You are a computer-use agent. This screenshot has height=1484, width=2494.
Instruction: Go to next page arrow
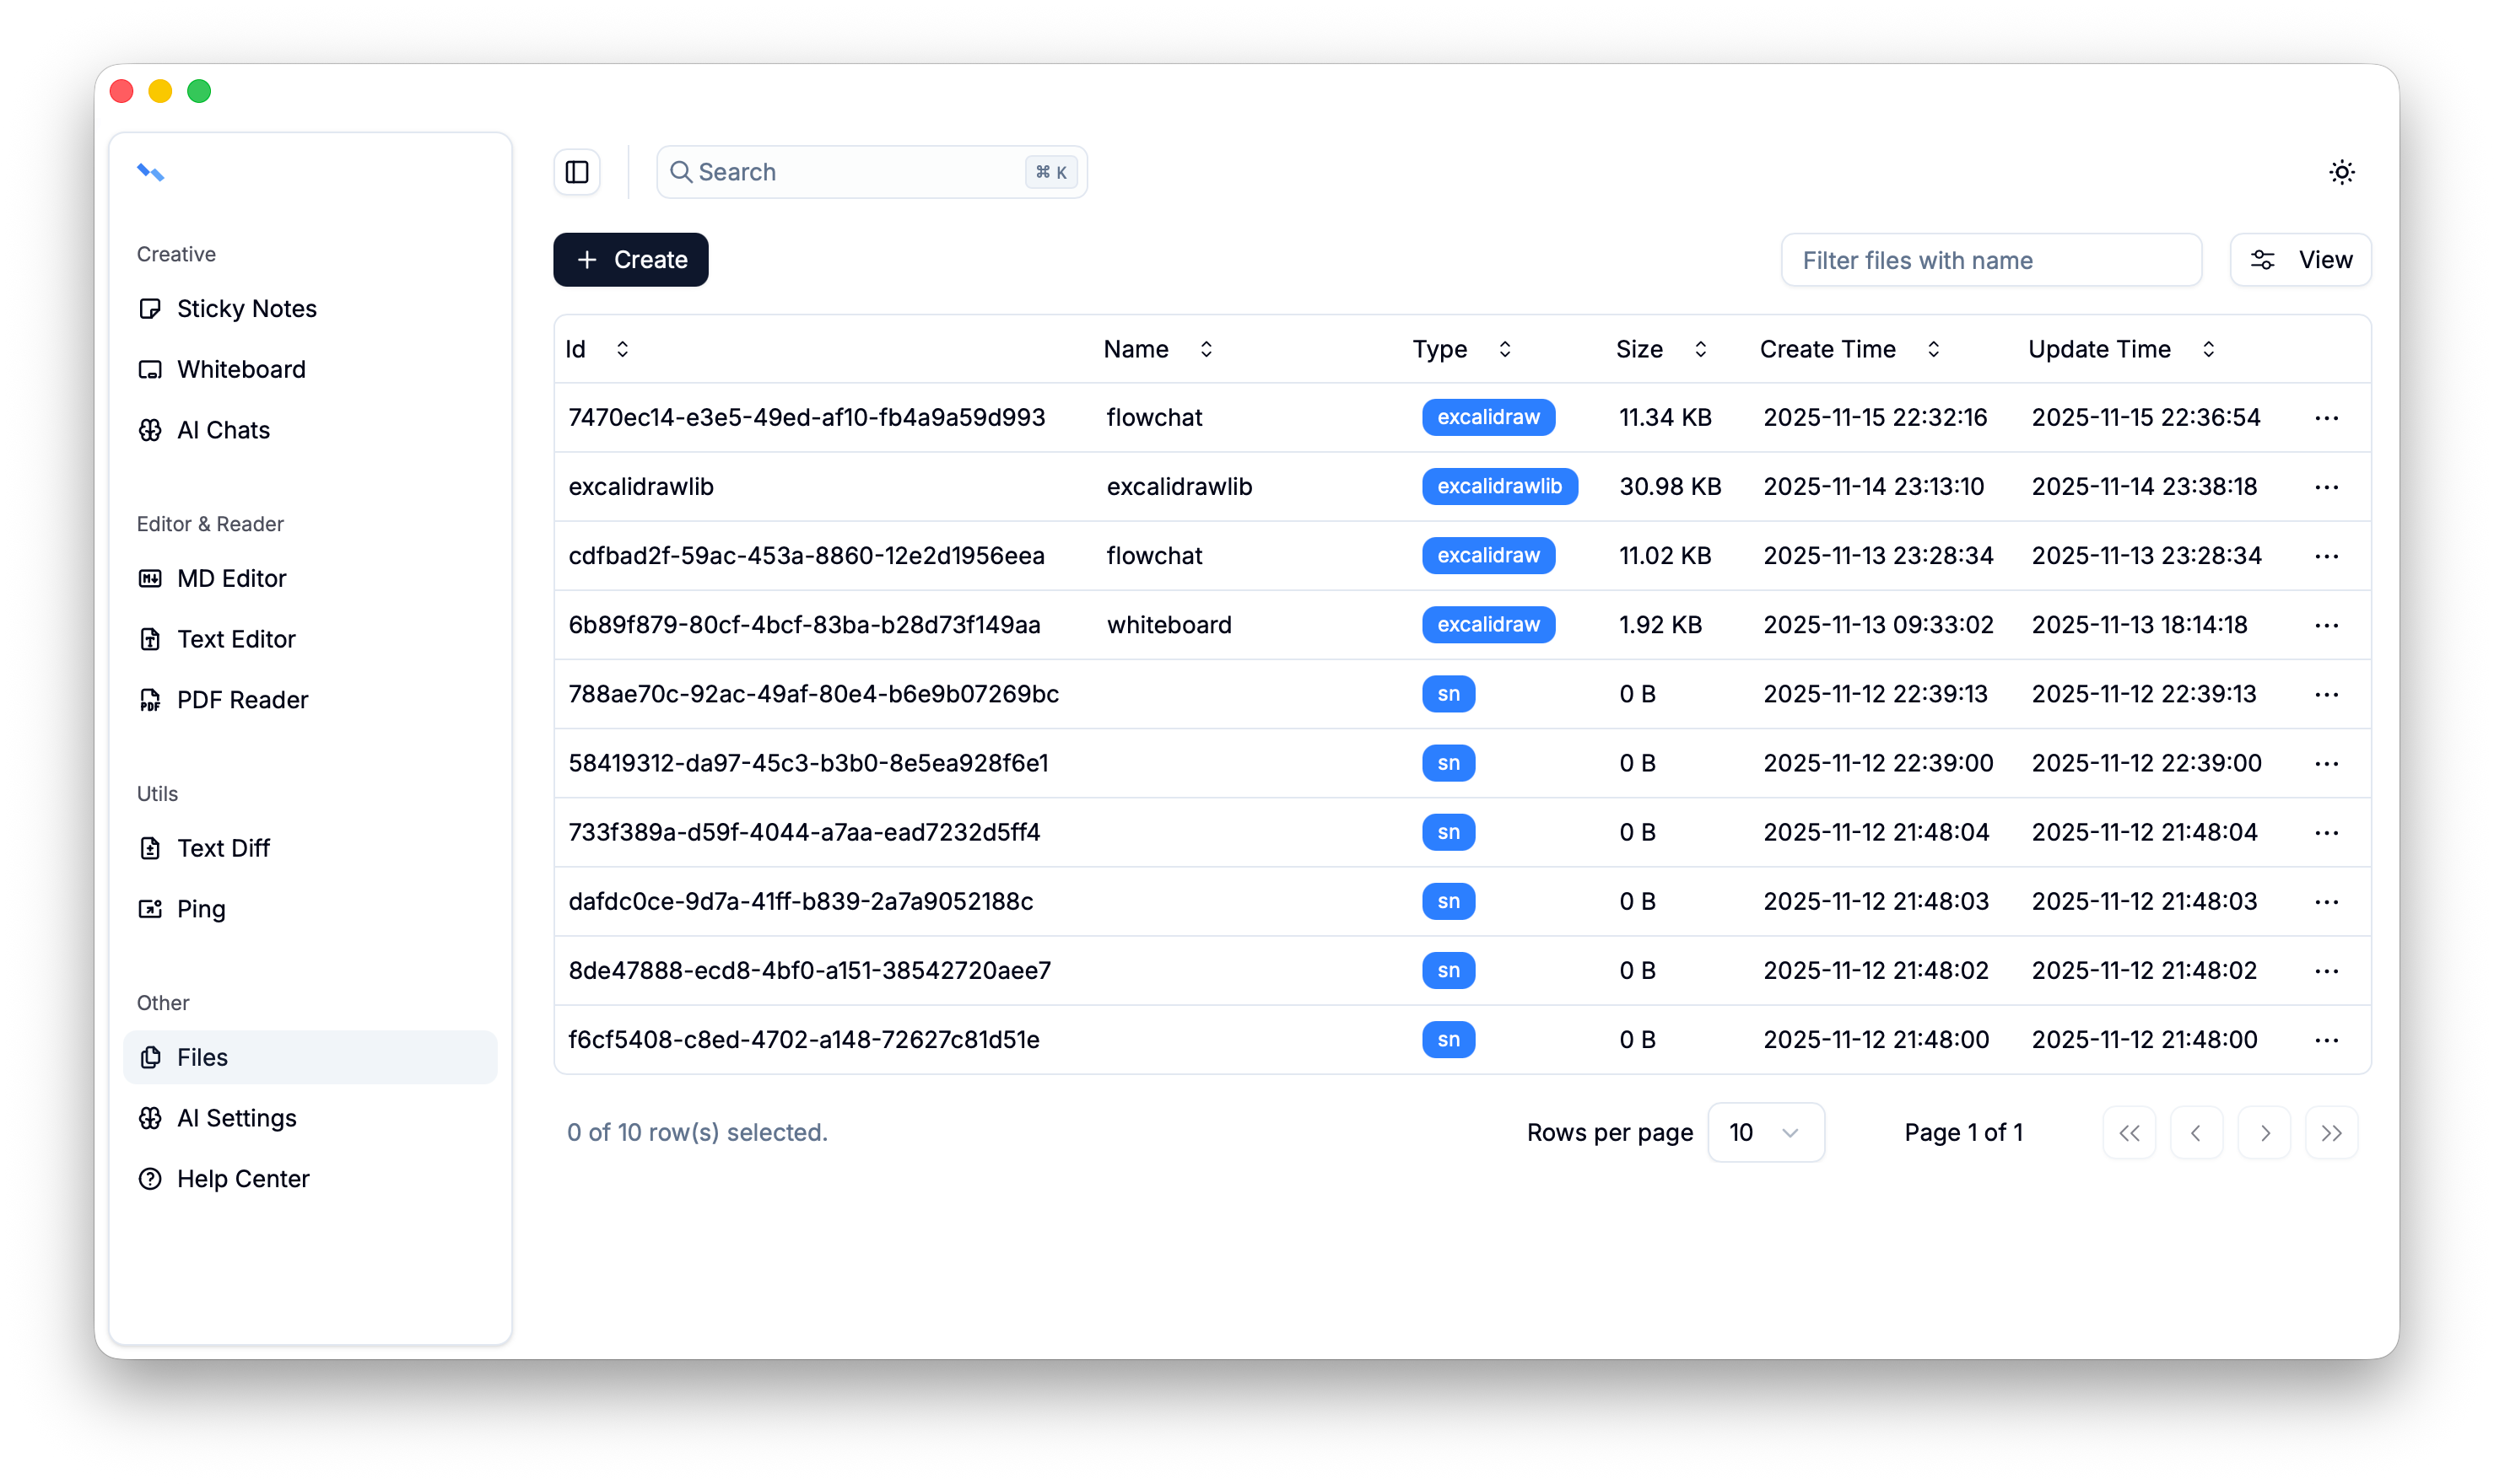pos(2264,1132)
